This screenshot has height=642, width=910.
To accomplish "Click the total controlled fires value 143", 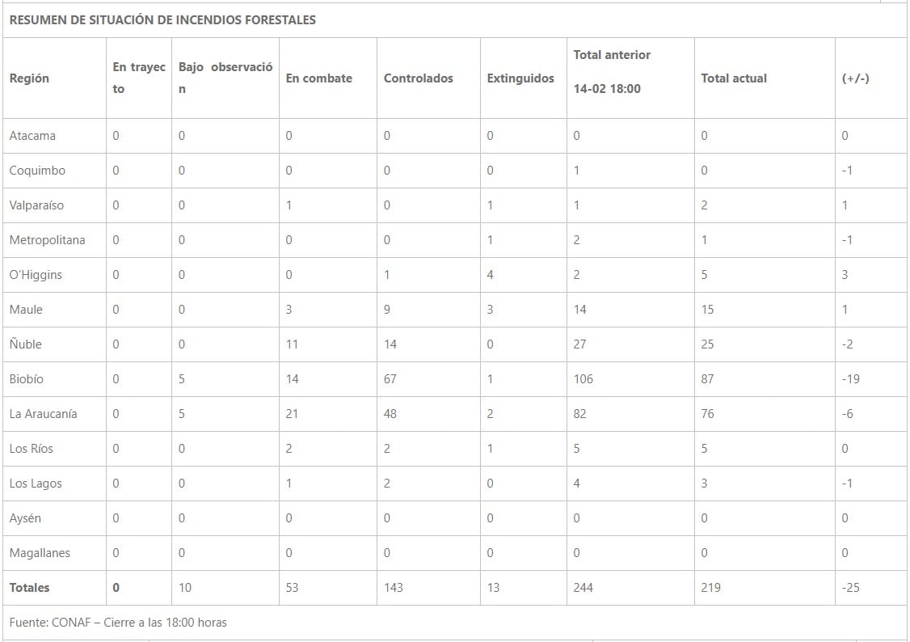I will [393, 587].
